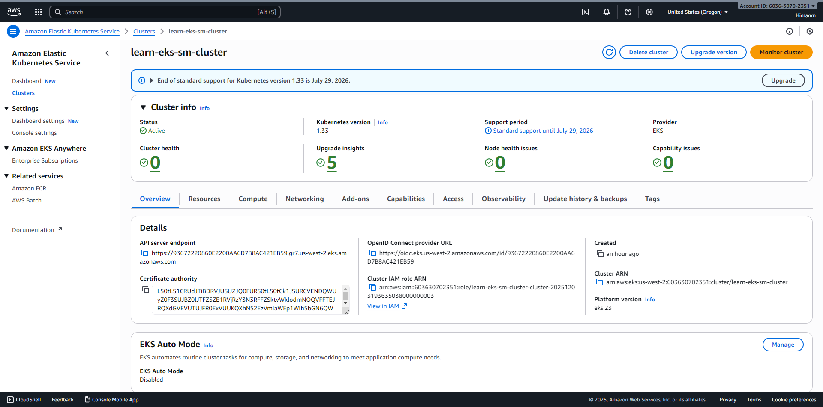Launch CloudShell from the top bar icon
Viewport: 823px width, 407px height.
[x=586, y=12]
